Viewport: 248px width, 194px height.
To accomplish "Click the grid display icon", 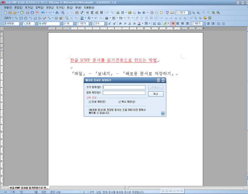I will [210, 18].
